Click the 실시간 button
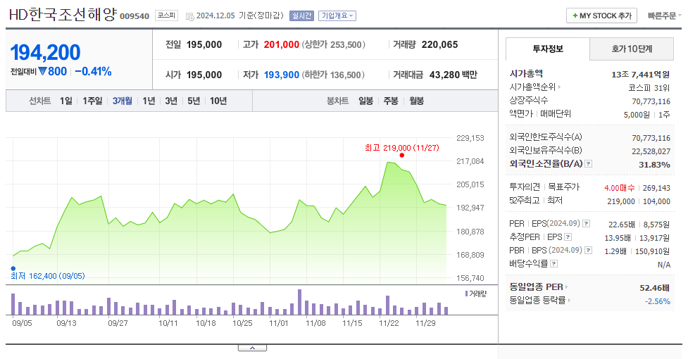 301,15
